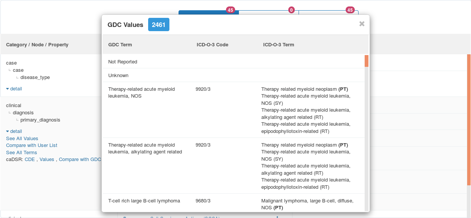Open the rightmost tab with 45 badge
Screen dimensions: 471x218
(329, 13)
